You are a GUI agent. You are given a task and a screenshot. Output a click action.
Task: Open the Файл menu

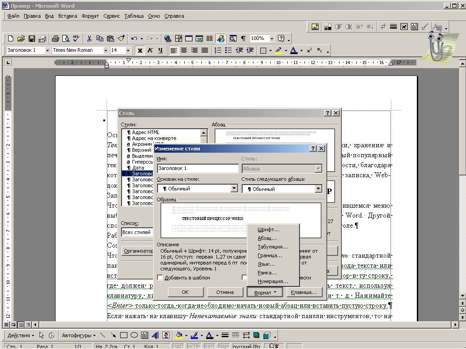coord(13,16)
